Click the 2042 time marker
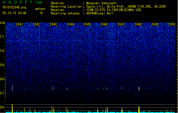178x113 pixels. click(x=36, y=24)
